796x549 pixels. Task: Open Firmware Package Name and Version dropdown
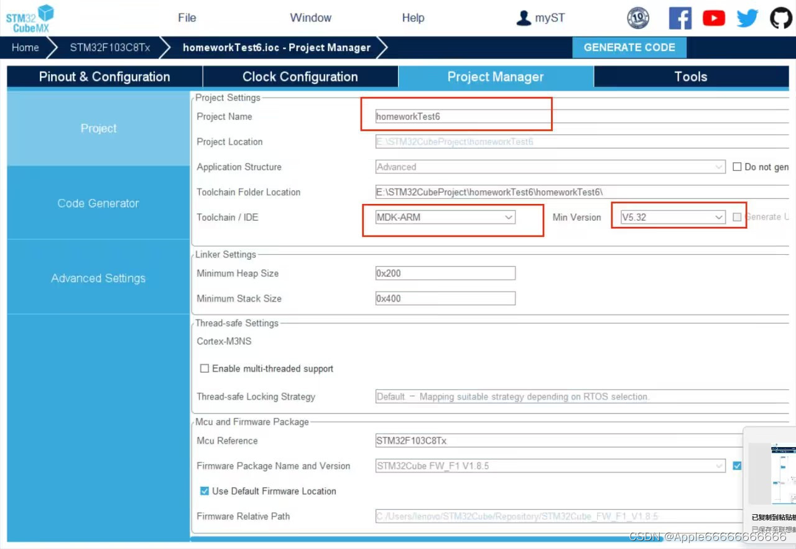[550, 466]
